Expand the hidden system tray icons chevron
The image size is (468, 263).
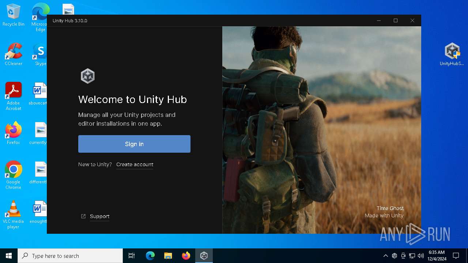385,256
